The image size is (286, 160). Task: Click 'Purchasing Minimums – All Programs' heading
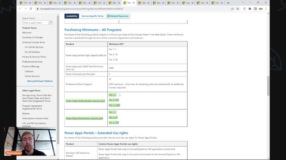coord(93,30)
